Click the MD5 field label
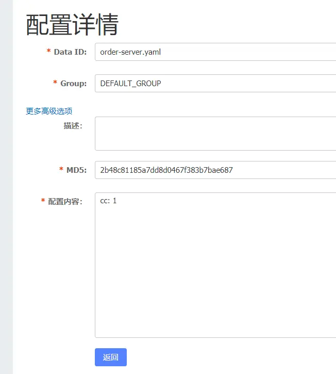Viewport: 336px width, 374px height. [x=76, y=170]
